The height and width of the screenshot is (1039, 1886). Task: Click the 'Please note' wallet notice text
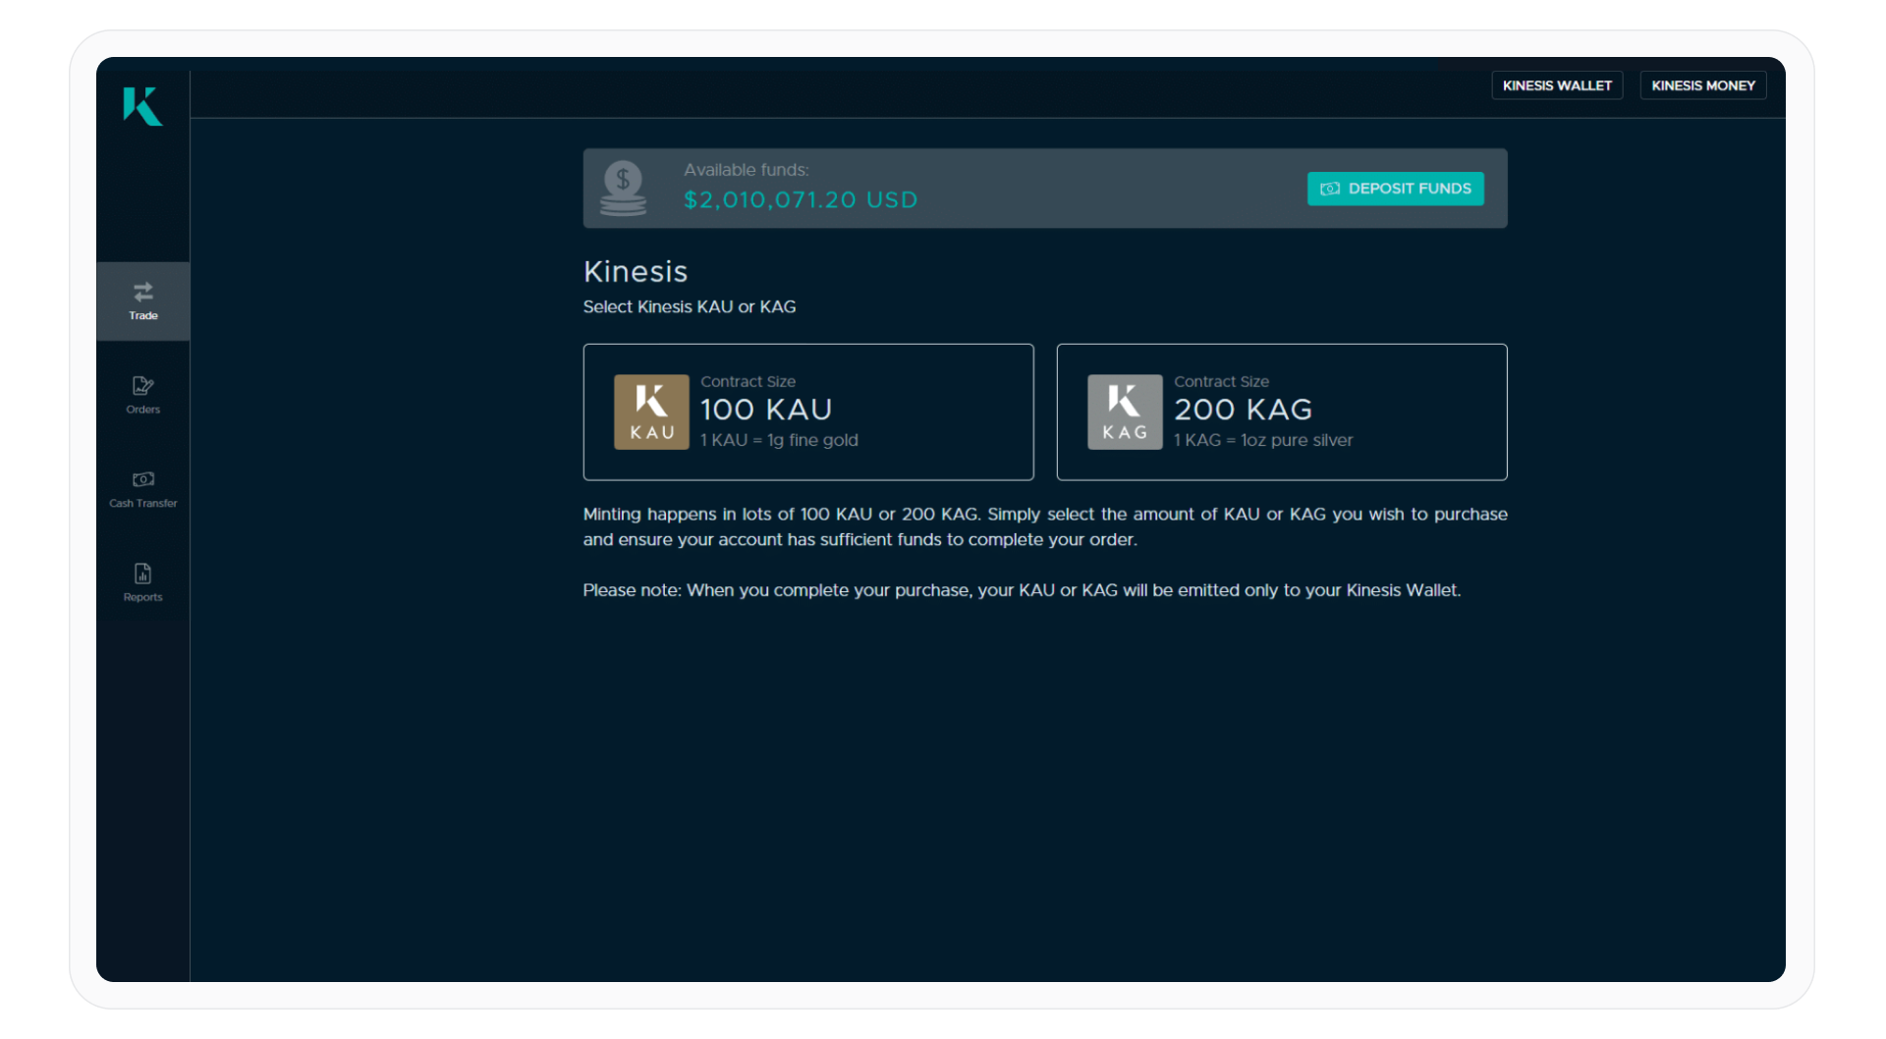pos(1022,590)
